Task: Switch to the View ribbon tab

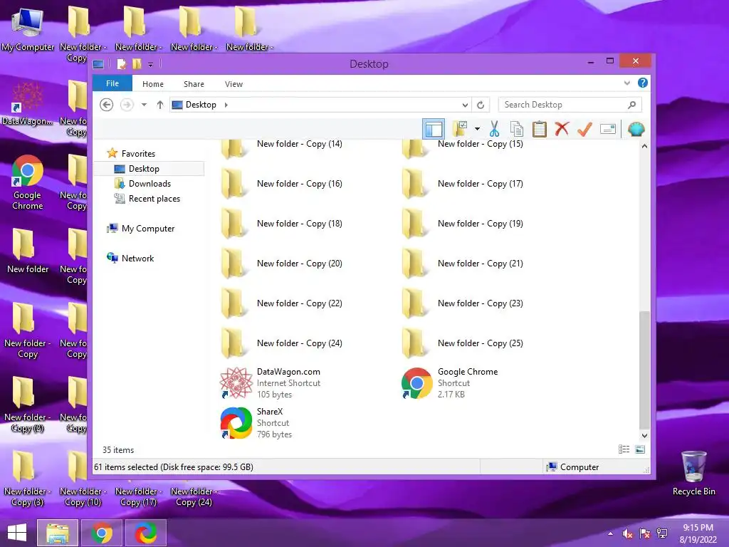Action: pos(234,84)
